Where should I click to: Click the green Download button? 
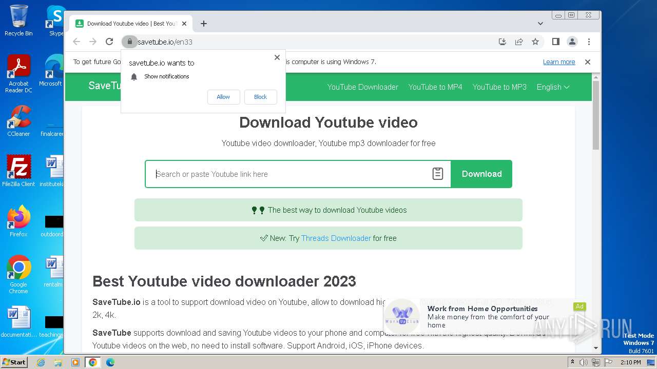tap(481, 174)
